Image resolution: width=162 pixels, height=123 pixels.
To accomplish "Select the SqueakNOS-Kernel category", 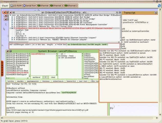I will [14, 69].
